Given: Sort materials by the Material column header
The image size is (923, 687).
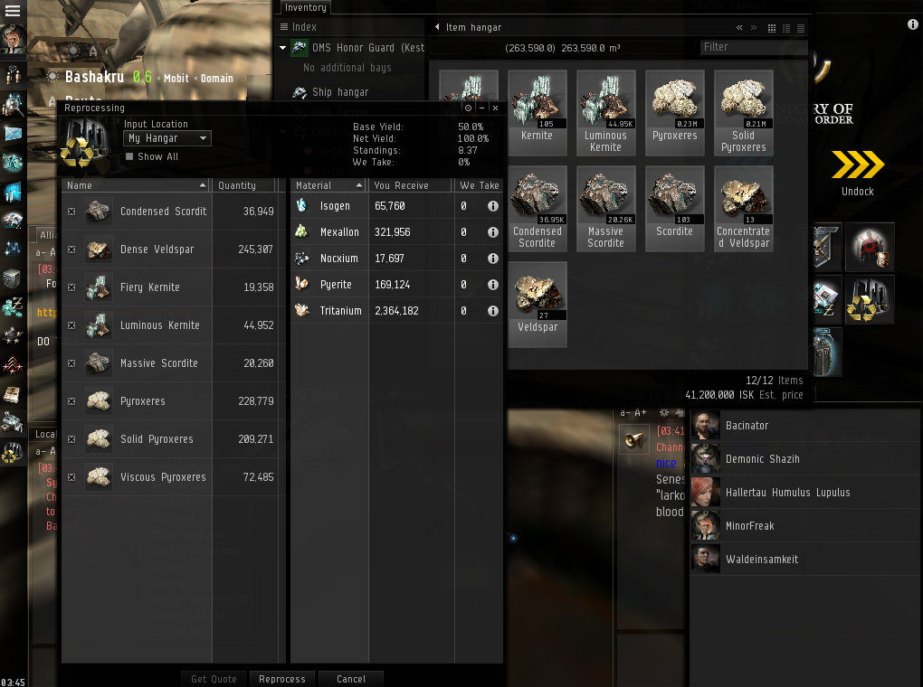Looking at the screenshot, I should pyautogui.click(x=329, y=185).
